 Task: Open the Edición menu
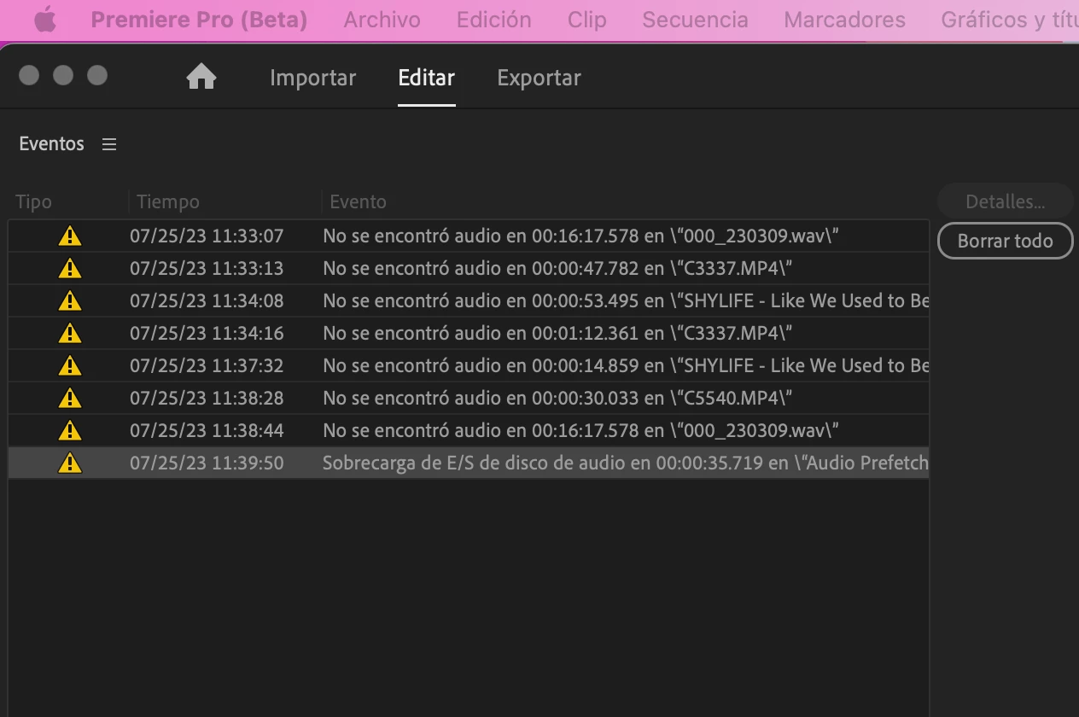coord(493,20)
